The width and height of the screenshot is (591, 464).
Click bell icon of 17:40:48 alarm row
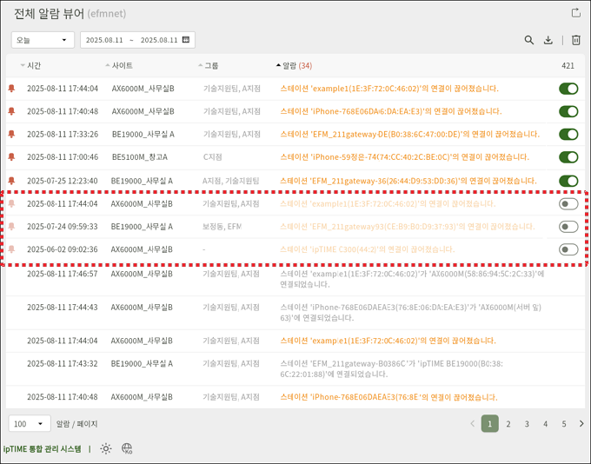[x=12, y=111]
